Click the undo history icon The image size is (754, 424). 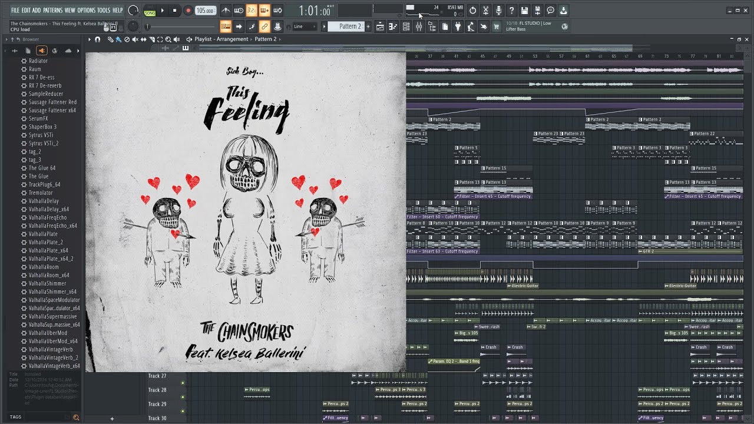472,11
